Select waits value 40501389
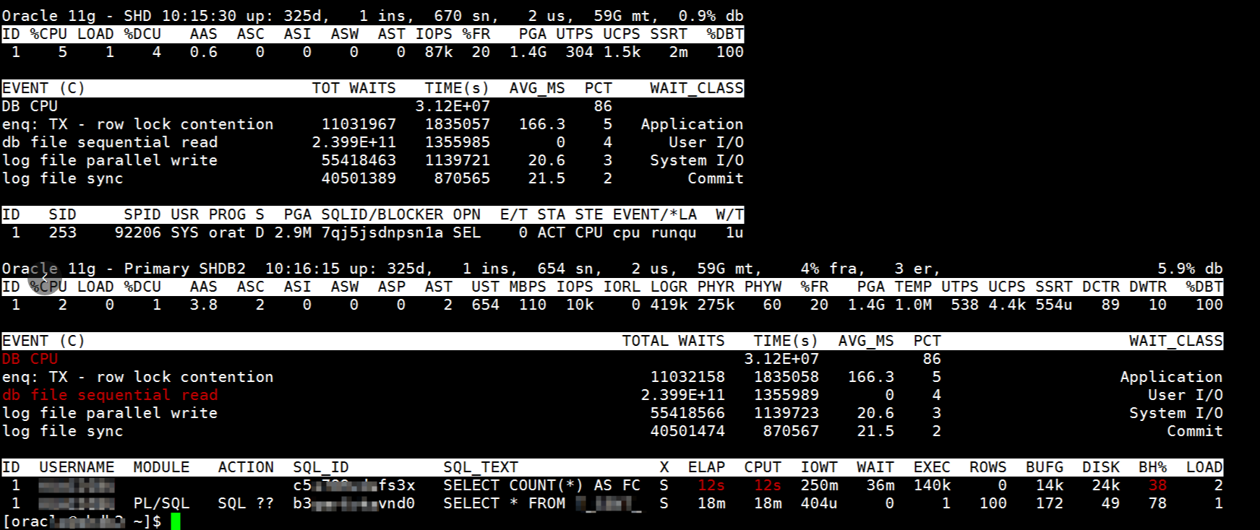 tap(359, 178)
